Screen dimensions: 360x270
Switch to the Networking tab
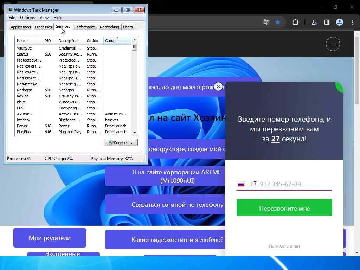(x=109, y=27)
